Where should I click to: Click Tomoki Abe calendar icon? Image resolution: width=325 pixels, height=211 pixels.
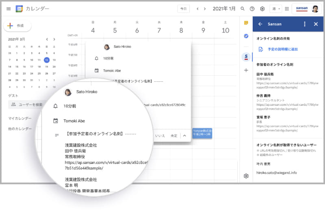(97, 71)
